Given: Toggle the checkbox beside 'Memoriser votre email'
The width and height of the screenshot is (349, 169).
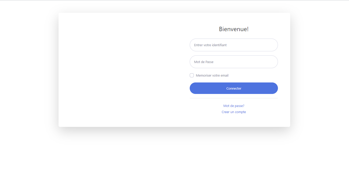Looking at the screenshot, I should point(192,75).
